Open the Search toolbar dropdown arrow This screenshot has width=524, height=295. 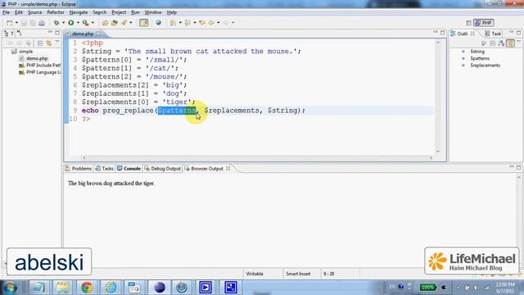point(131,23)
